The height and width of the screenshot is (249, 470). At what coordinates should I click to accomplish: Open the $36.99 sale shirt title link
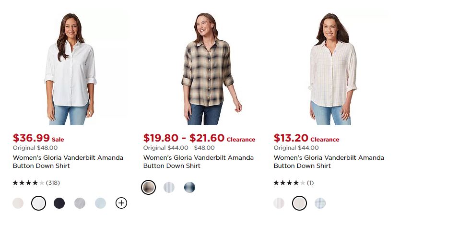tap(68, 162)
